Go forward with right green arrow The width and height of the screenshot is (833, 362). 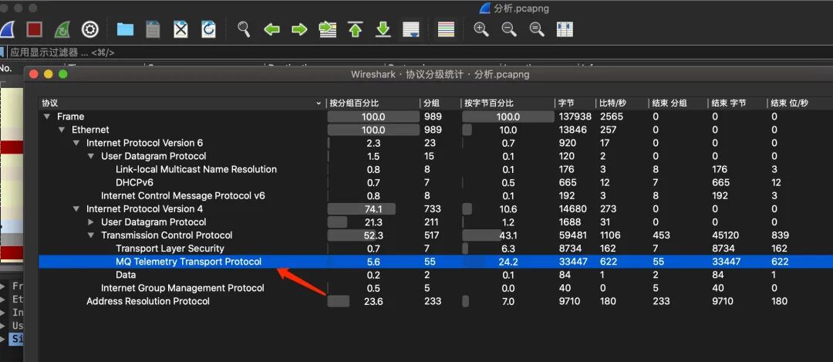click(x=299, y=29)
